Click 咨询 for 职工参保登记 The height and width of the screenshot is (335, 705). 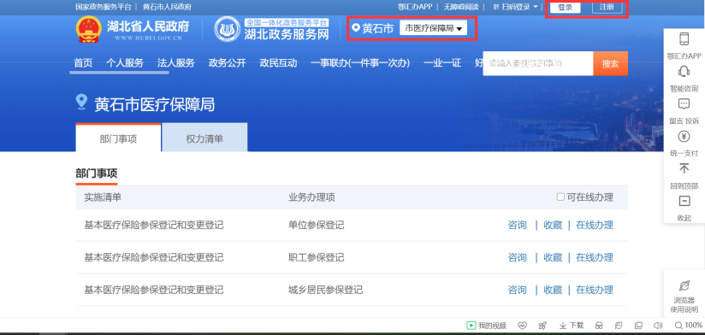[517, 257]
